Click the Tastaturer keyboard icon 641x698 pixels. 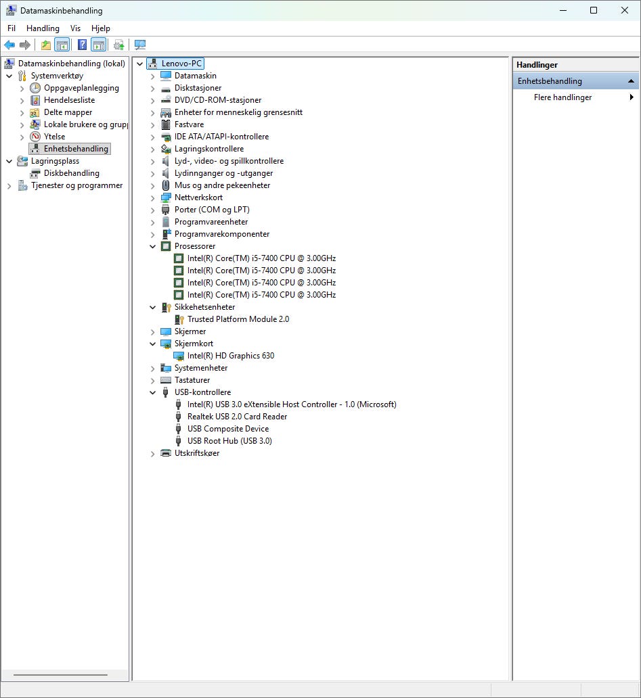click(x=166, y=380)
